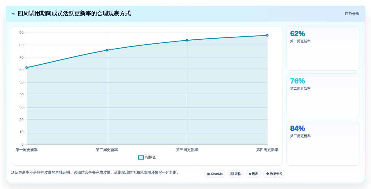The width and height of the screenshot is (371, 189).
Task: Click the 第一周更新率 x-axis label
Action: click(27, 150)
